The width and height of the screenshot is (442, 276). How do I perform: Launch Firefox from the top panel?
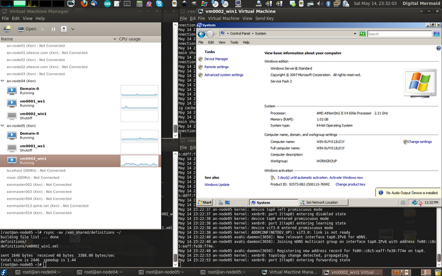point(84,3)
